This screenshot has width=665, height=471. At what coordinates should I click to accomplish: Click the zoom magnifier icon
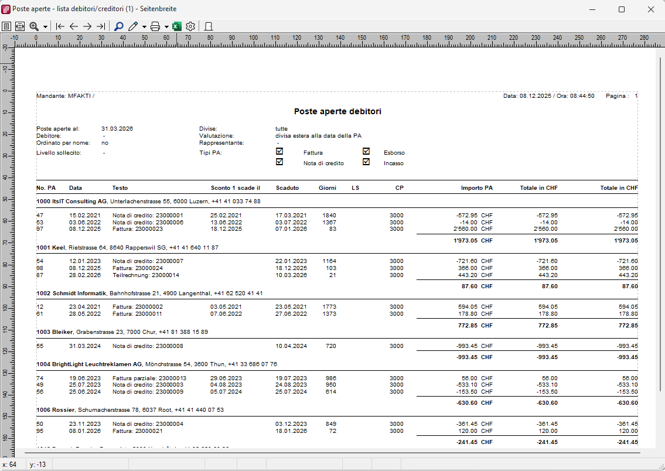pyautogui.click(x=34, y=26)
